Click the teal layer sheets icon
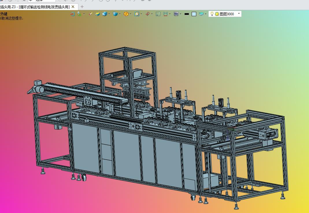This screenshot has width=309, height=213. [201, 14]
